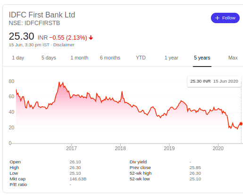The image size is (243, 195).
Task: Show the 6 months chart
Action: [x=110, y=58]
